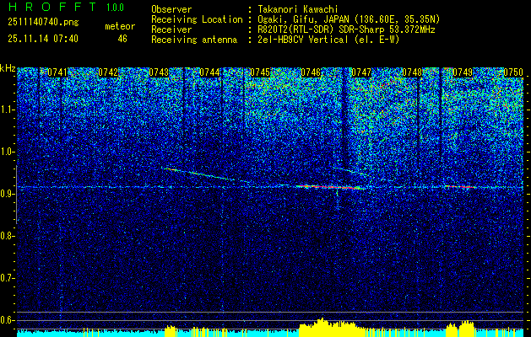Screen dimensions: 531x337
Task: Select the file name 2511140740.png
Action: [x=43, y=23]
